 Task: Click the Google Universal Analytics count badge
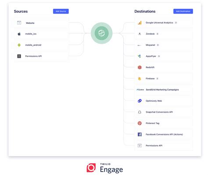176,23
